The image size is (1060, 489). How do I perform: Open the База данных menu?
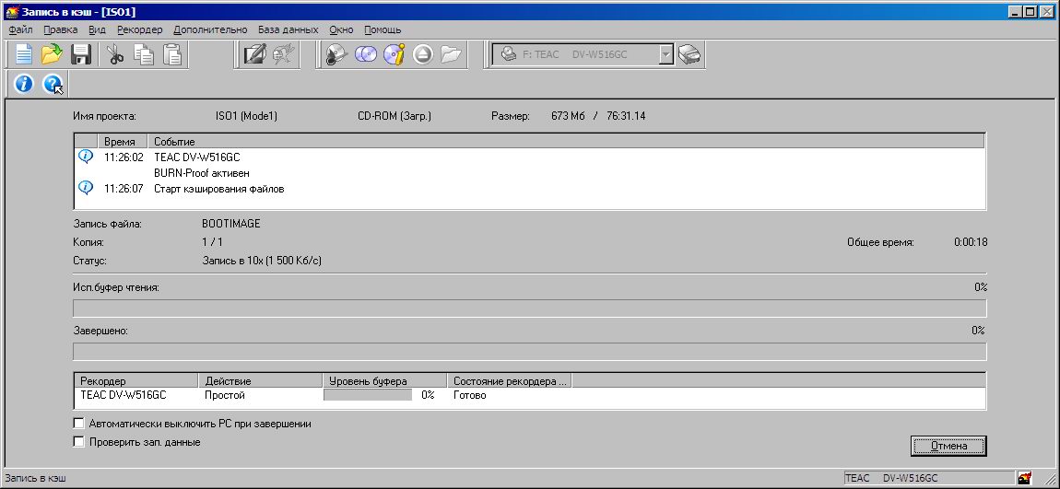point(288,29)
